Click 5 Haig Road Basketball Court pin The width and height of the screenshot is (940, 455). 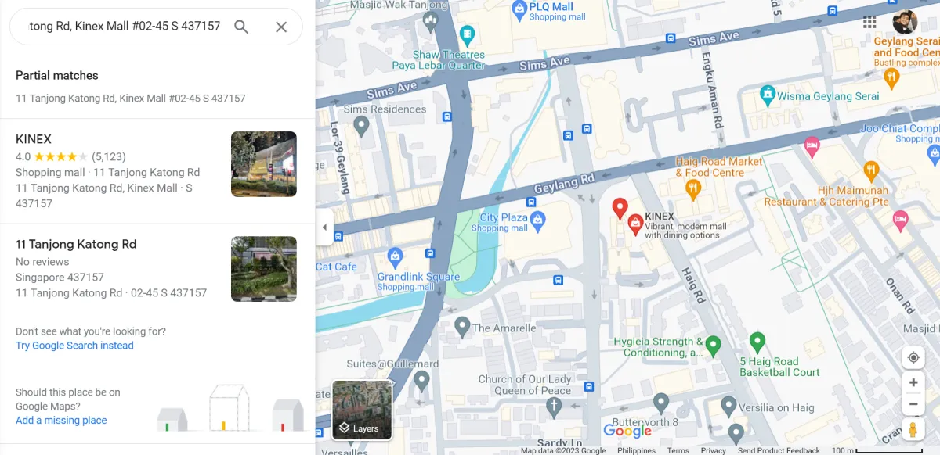click(757, 342)
